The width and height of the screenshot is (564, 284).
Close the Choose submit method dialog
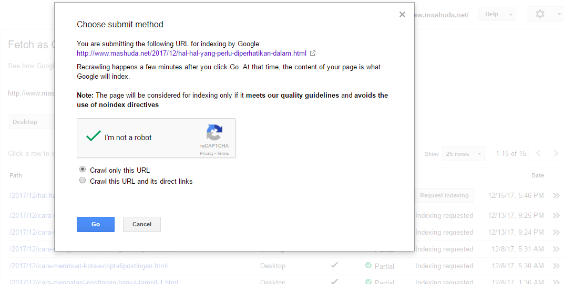click(402, 15)
